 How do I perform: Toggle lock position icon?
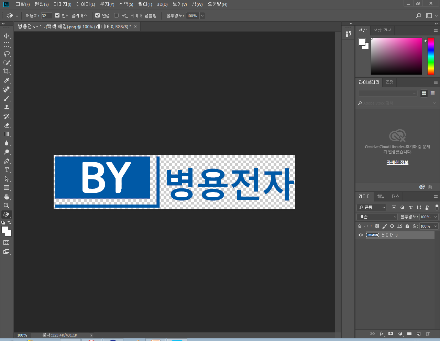392,226
